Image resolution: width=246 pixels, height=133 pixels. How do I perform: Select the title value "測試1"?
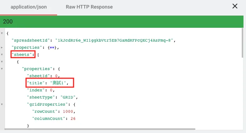(58, 83)
